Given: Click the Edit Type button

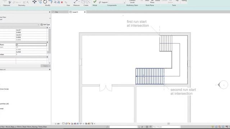Looking at the screenshot, I should coord(45,25).
